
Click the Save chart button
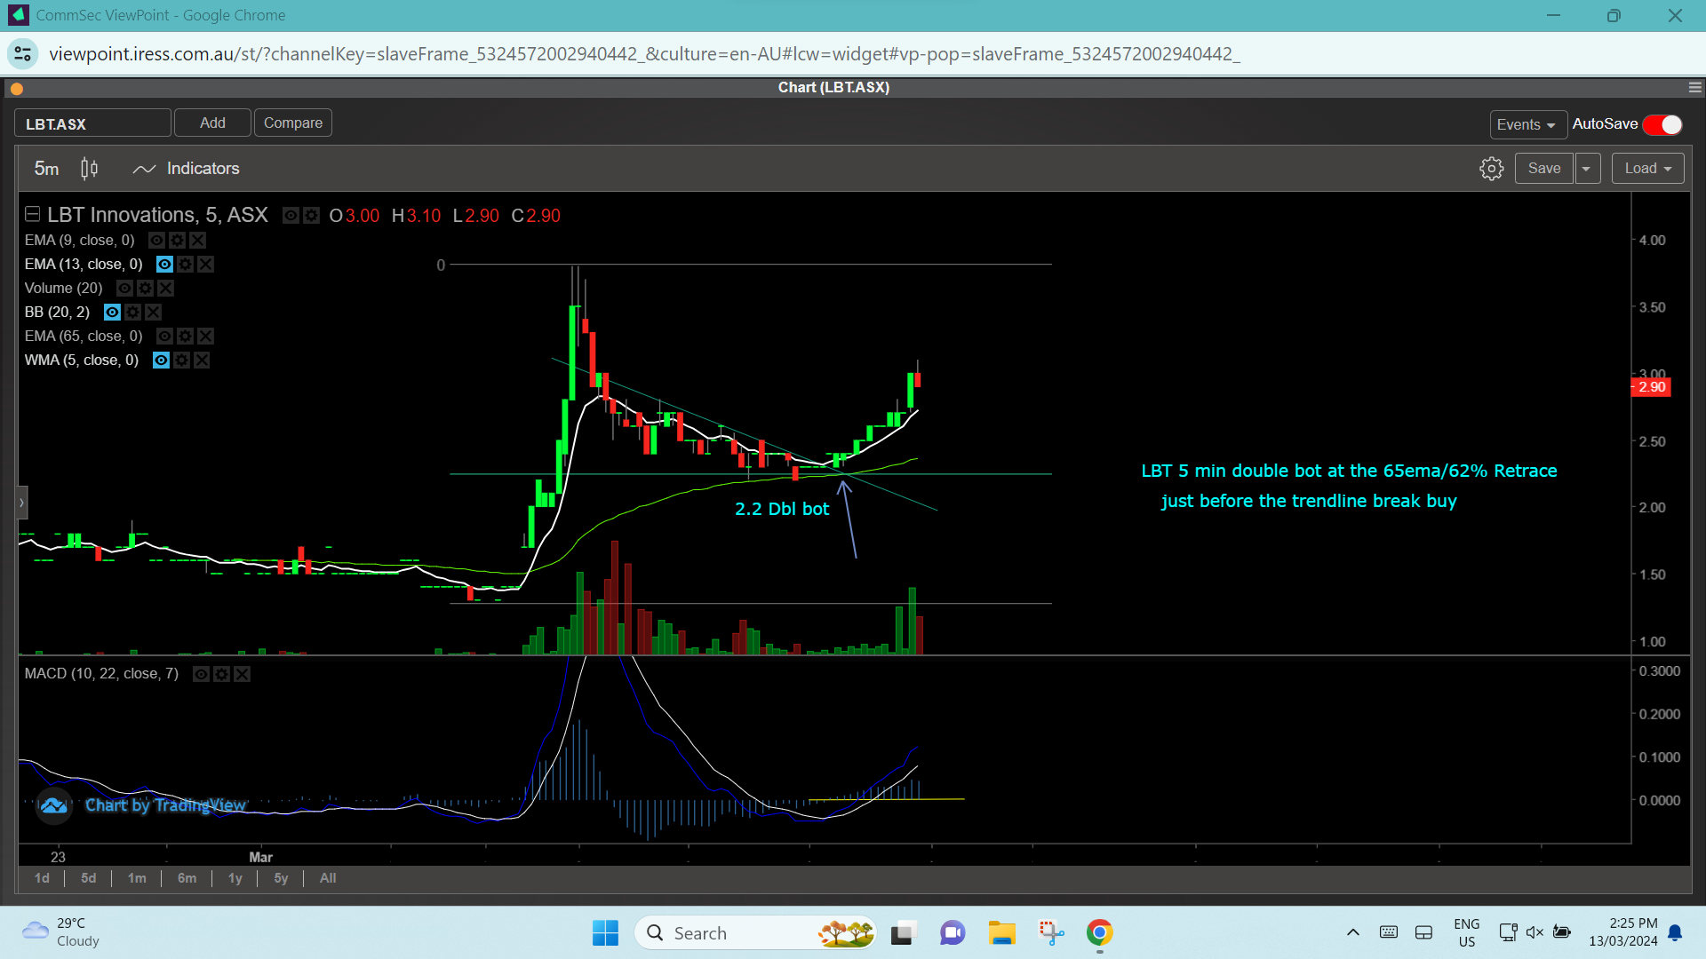coord(1543,169)
